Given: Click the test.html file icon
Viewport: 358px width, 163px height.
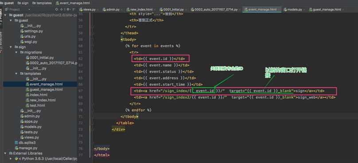Looking at the screenshot, I should click(x=27, y=105).
